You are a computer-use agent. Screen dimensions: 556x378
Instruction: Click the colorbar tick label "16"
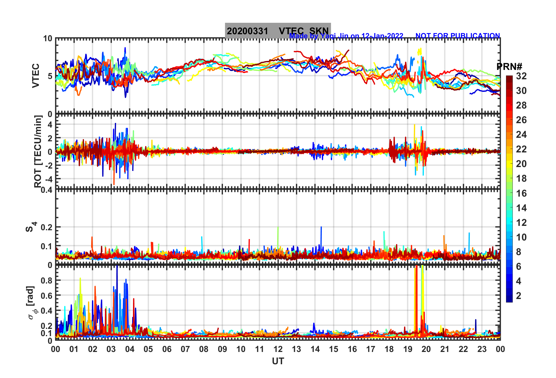[x=521, y=193]
